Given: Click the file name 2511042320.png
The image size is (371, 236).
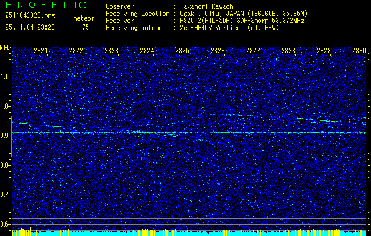Looking at the screenshot, I should point(30,15).
